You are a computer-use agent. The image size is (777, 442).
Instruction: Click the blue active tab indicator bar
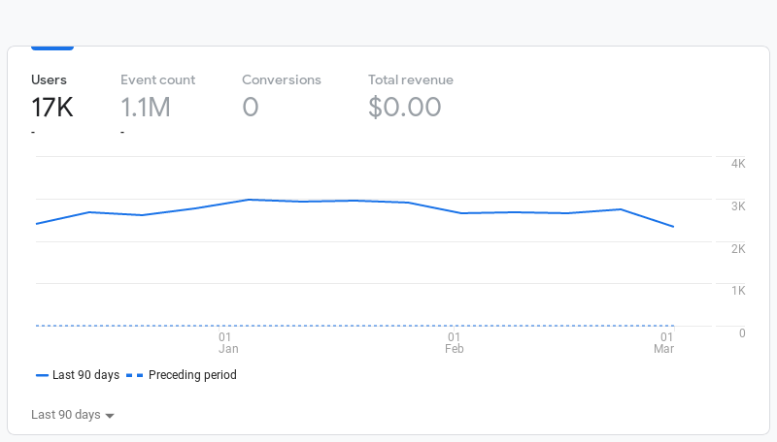click(x=52, y=47)
